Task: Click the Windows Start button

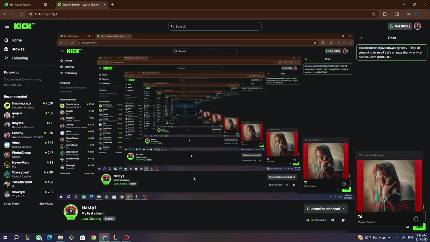Action: tap(5, 238)
